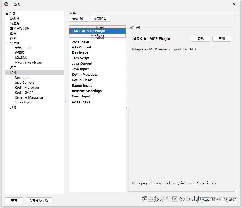242x208 pixels.
Task: Collapse the 快捷键 tree node
Action: 7,43
